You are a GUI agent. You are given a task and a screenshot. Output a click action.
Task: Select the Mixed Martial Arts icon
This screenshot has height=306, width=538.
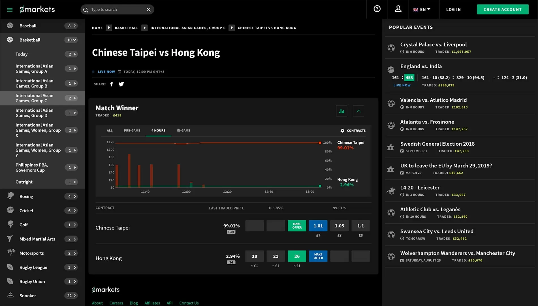click(x=10, y=238)
